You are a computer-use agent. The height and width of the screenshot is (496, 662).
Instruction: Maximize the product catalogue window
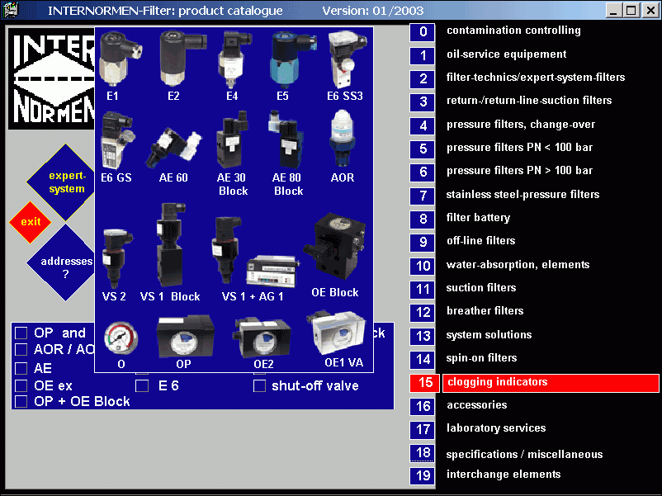tap(631, 11)
